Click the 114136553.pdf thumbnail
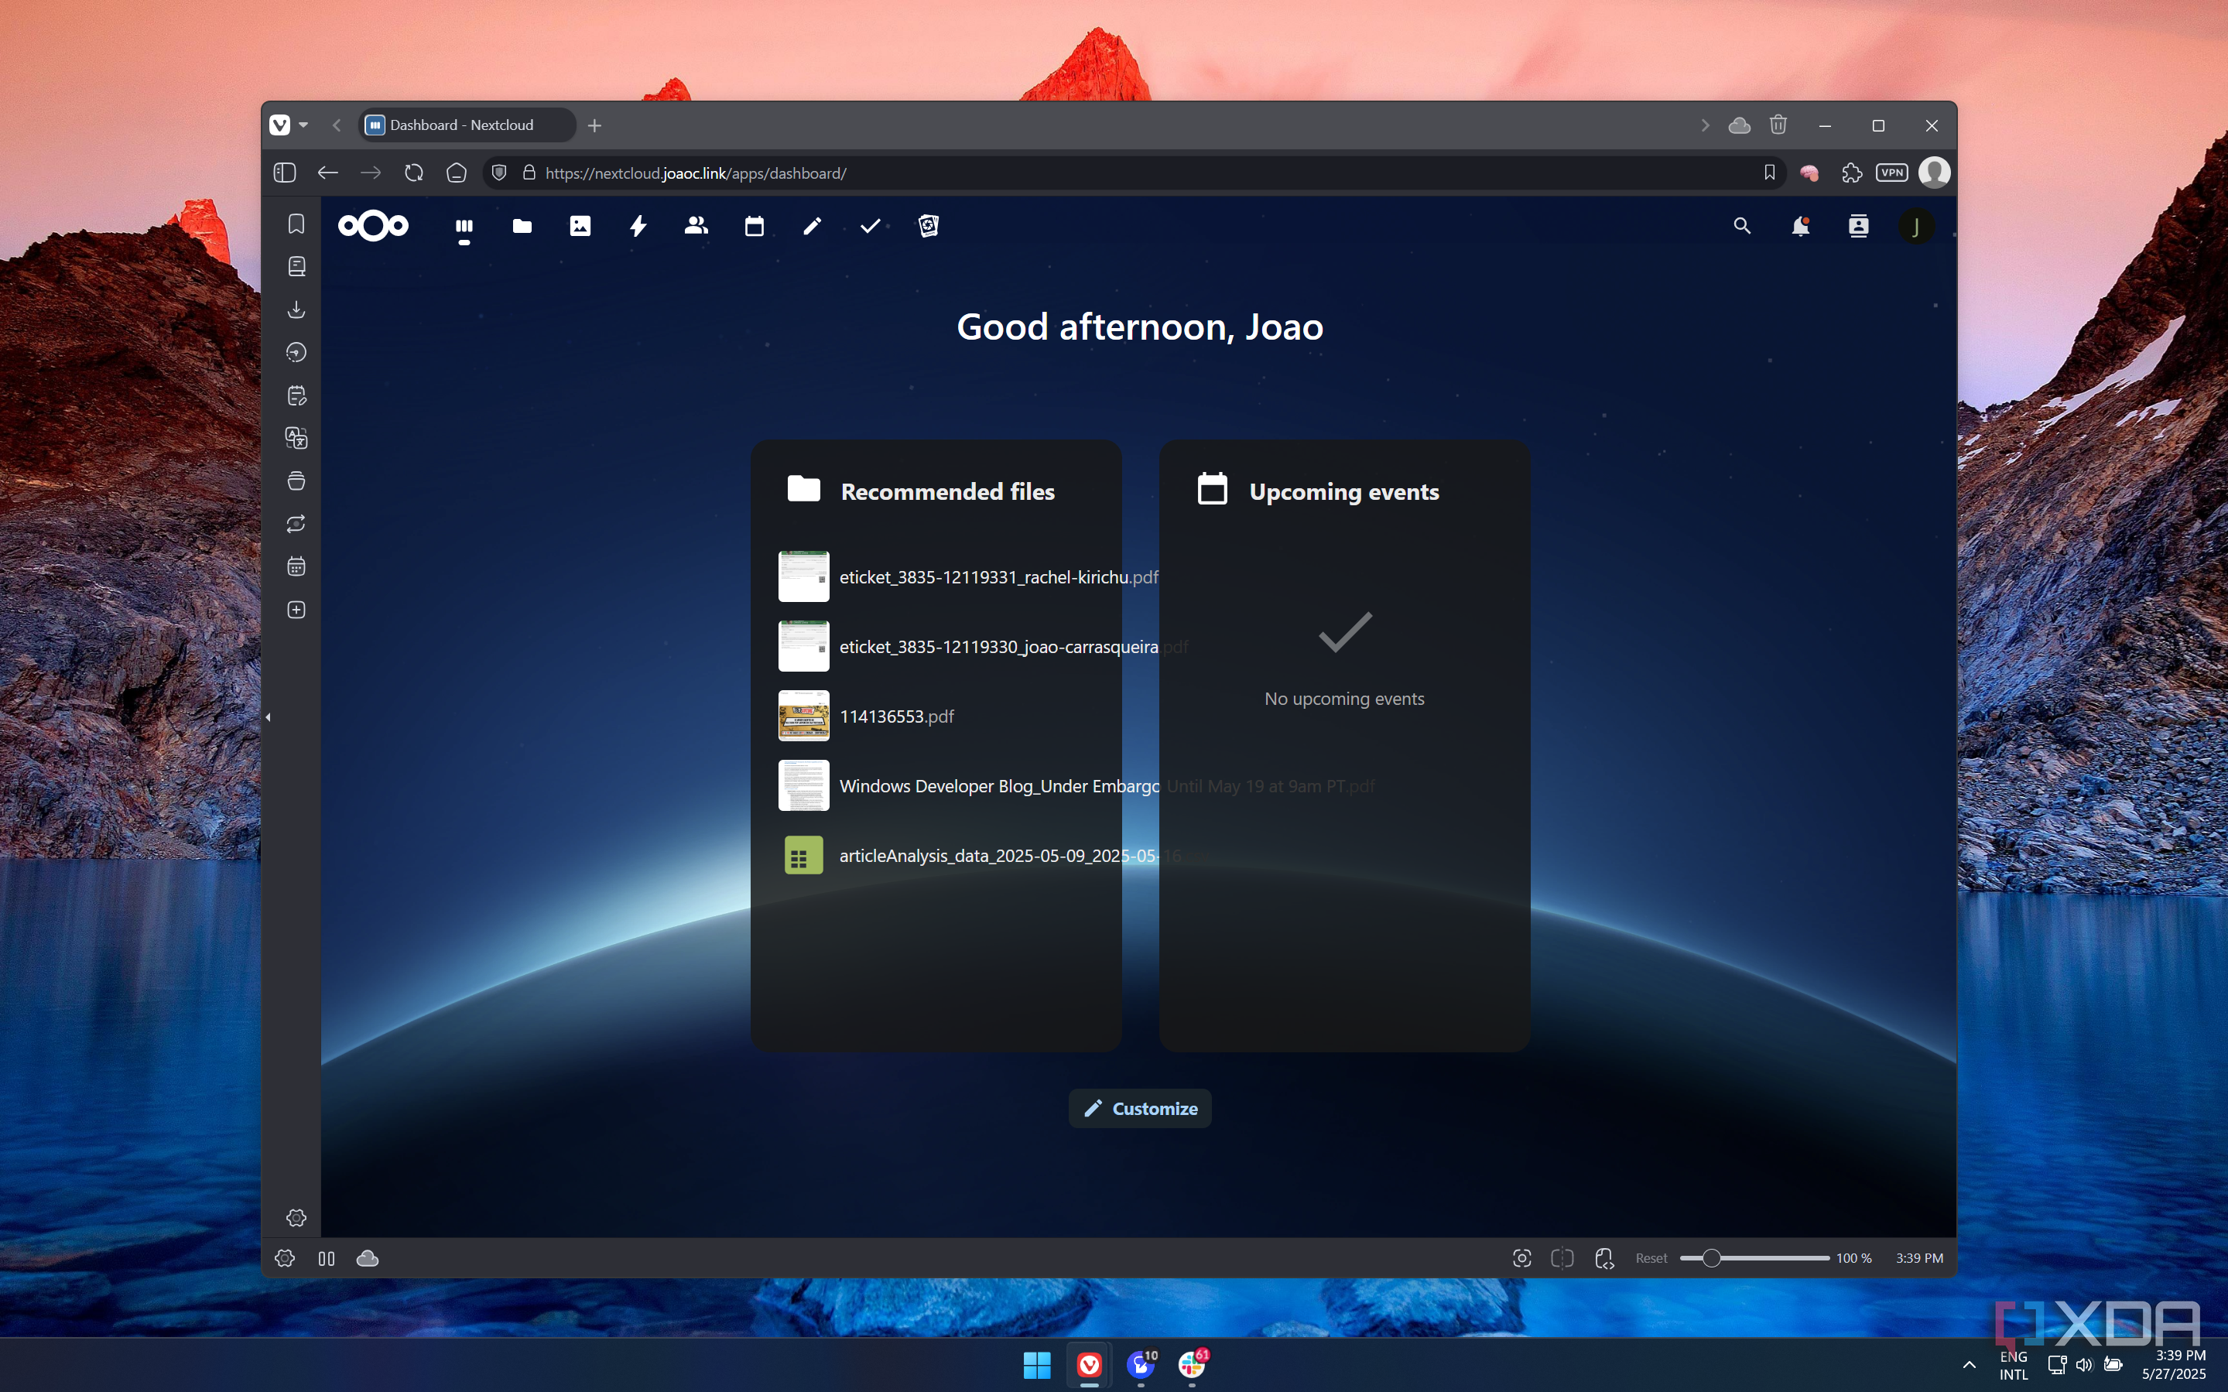This screenshot has width=2228, height=1392. click(x=804, y=717)
